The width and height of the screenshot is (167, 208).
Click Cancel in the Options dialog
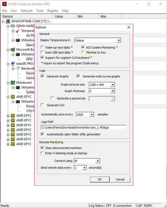[x=120, y=179]
